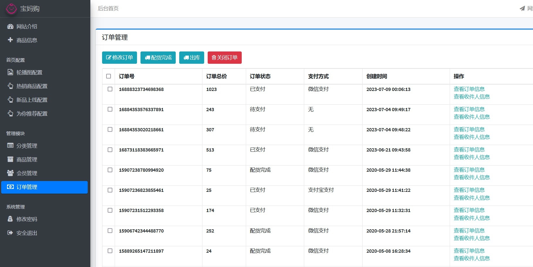Click 后台首页 breadcrumb text
The height and width of the screenshot is (267, 533).
(x=108, y=8)
